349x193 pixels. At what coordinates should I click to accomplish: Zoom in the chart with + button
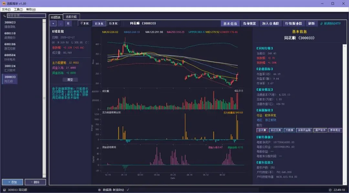pos(53,23)
